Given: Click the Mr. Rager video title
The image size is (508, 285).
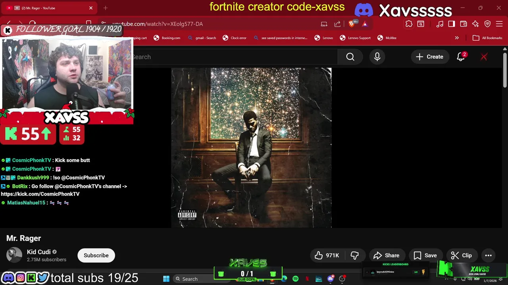Looking at the screenshot, I should 23,238.
